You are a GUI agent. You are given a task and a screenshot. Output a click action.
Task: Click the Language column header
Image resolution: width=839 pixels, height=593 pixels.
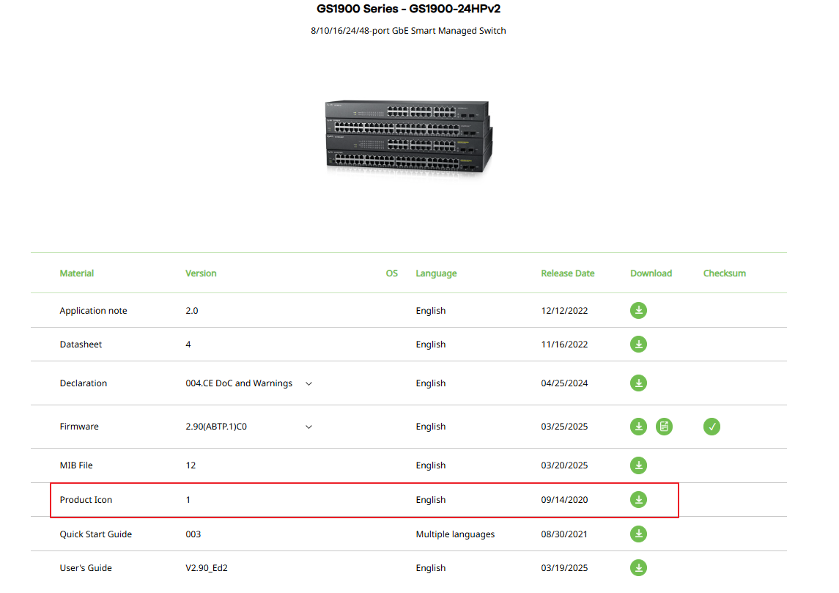pyautogui.click(x=436, y=273)
